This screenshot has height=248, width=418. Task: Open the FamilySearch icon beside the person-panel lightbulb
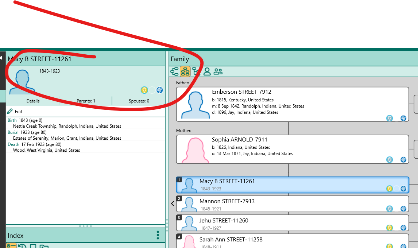(x=160, y=90)
